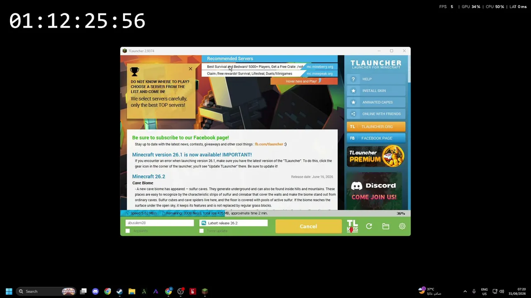Visit TLAUNCHER.ORG from the sidebar

376,127
